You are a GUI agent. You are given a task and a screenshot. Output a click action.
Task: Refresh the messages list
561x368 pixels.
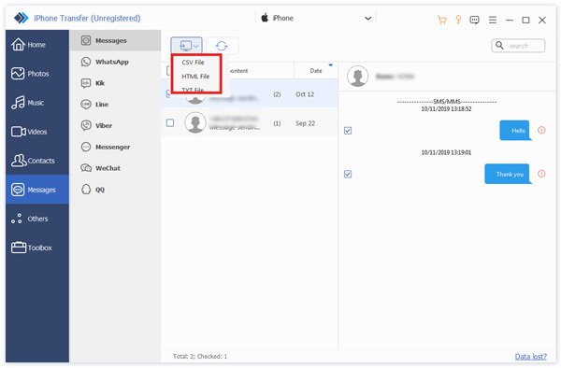(222, 46)
